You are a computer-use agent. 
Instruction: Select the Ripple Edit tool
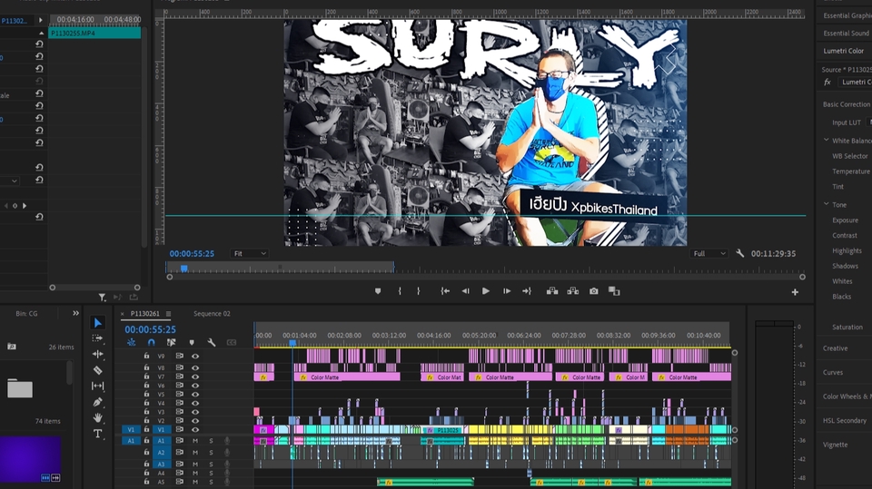tap(98, 354)
